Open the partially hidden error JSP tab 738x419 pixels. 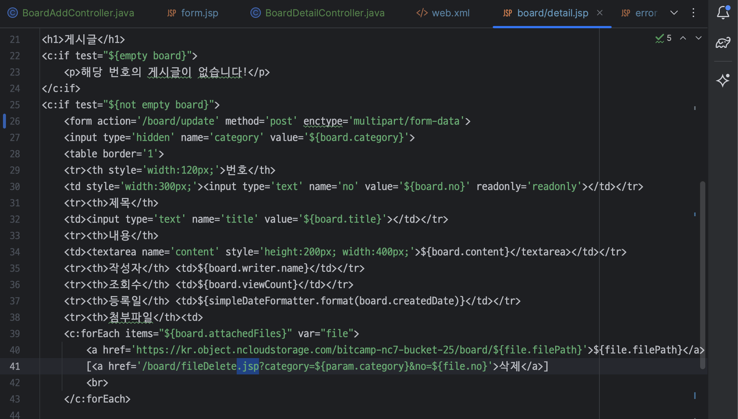(646, 13)
